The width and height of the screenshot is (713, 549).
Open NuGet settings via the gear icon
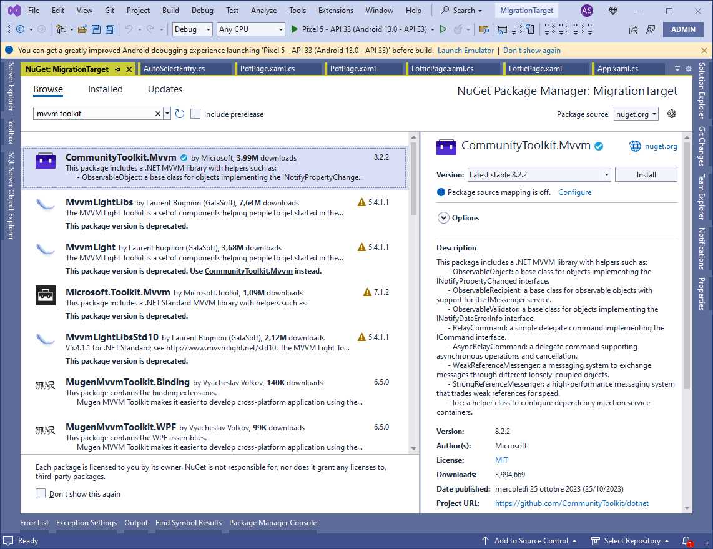[x=671, y=114]
